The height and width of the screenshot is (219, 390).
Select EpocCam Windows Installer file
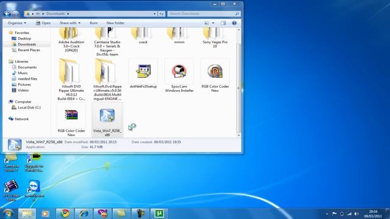tap(179, 75)
